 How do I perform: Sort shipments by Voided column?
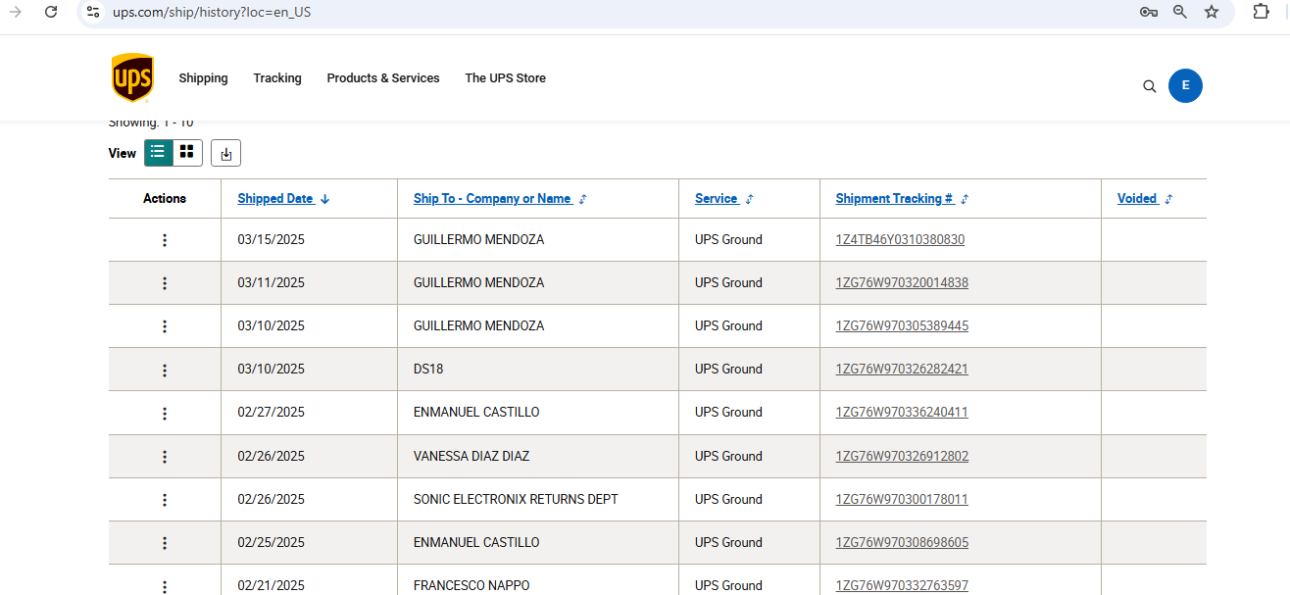(1137, 199)
